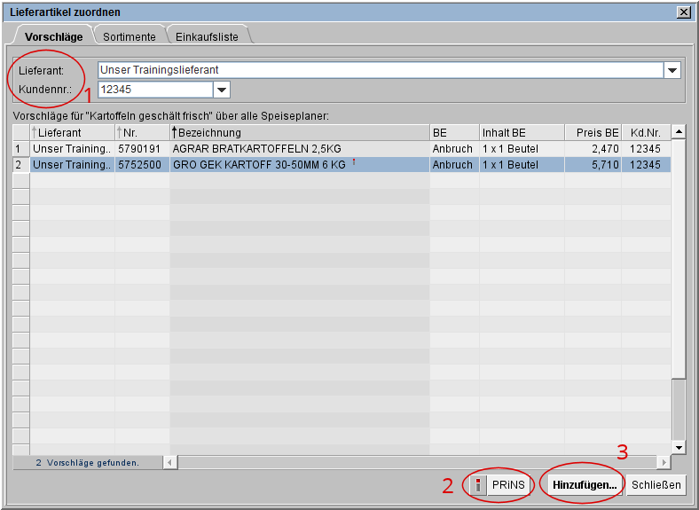
Task: Sort table by Bezeichnung column header
Action: click(x=300, y=133)
